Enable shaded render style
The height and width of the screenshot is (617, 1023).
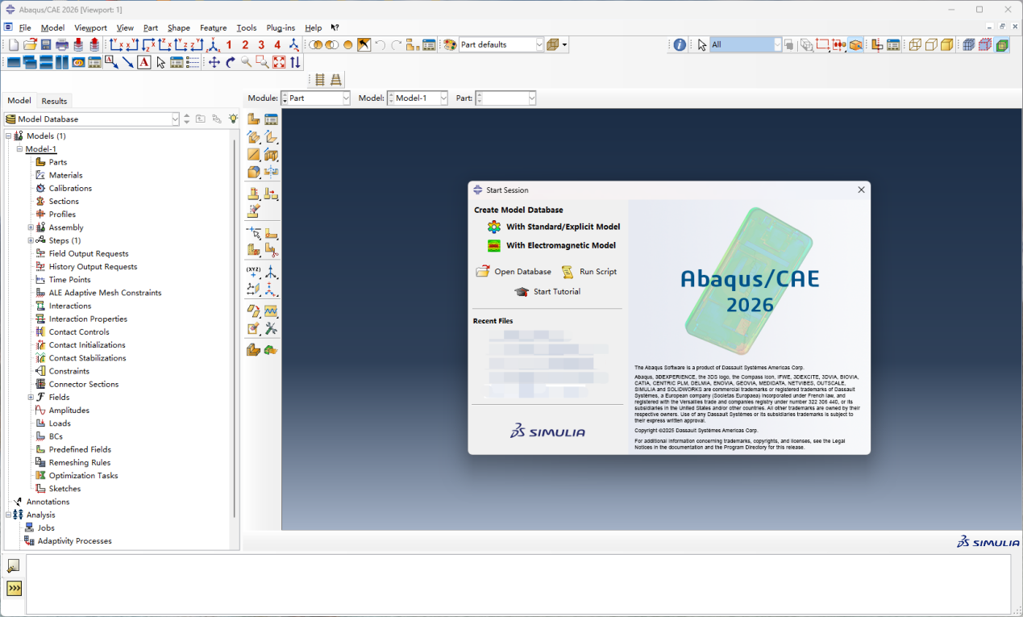tap(947, 45)
